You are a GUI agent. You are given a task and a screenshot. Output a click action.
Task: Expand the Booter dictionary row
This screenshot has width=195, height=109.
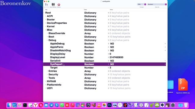click(46, 20)
